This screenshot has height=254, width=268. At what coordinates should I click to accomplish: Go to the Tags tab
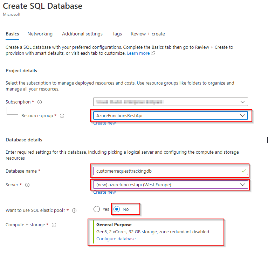[117, 34]
